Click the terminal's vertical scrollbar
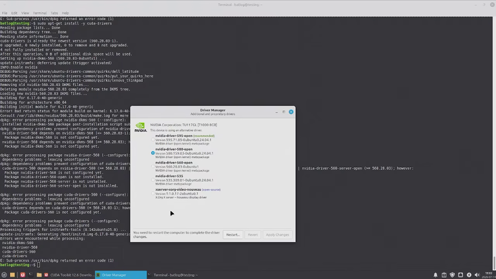 pos(494,142)
